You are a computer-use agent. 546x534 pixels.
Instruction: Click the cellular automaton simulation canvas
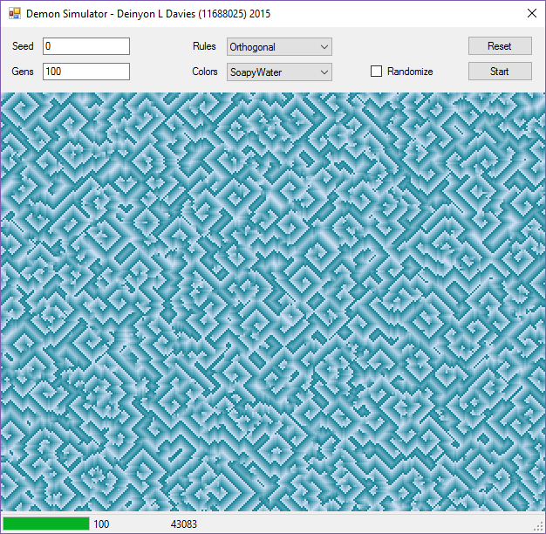(x=273, y=302)
